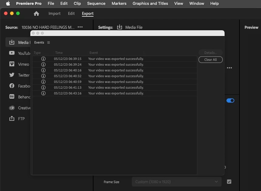Open the View menu
Screen dimensions: 261x191
pyautogui.click(x=179, y=4)
